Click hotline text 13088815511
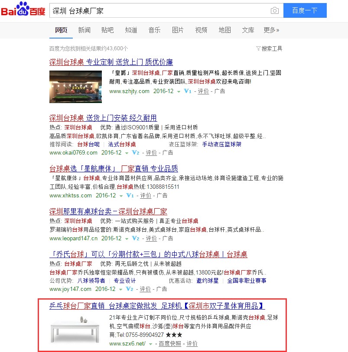Image resolution: width=348 pixels, height=352 pixels. [163, 187]
